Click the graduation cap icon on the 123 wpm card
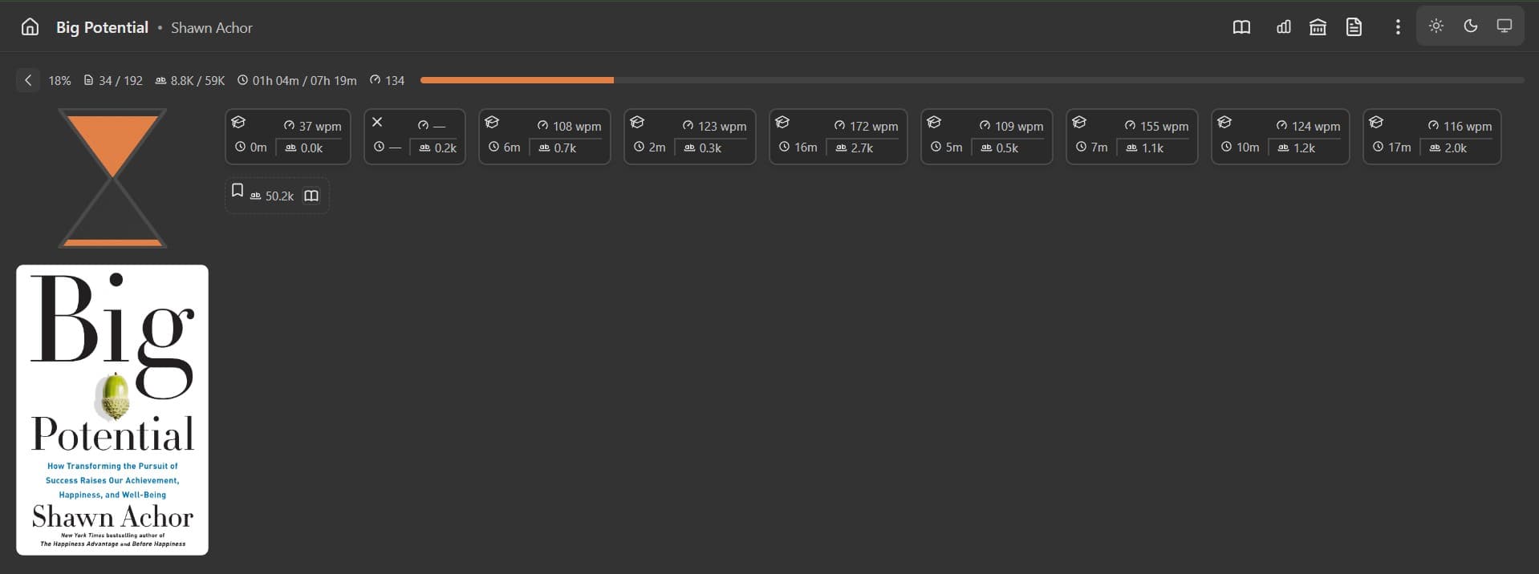The image size is (1539, 574). pyautogui.click(x=637, y=122)
